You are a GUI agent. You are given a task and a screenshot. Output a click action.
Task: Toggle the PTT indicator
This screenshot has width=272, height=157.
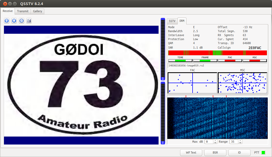pyautogui.click(x=264, y=152)
